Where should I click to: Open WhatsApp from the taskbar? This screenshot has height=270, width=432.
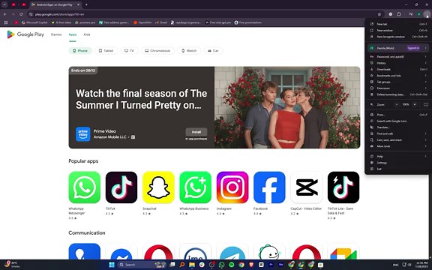tap(221, 265)
